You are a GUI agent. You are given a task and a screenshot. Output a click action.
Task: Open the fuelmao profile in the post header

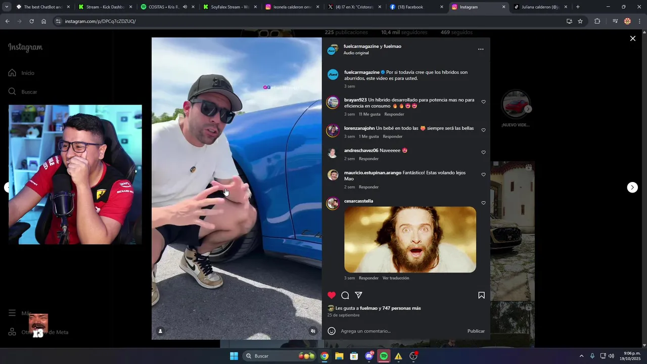coord(392,47)
